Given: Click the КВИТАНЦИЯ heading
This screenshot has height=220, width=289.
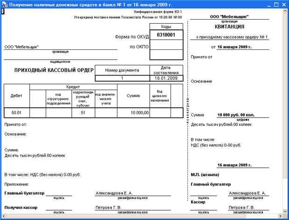Looking at the screenshot, I should tap(229, 27).
